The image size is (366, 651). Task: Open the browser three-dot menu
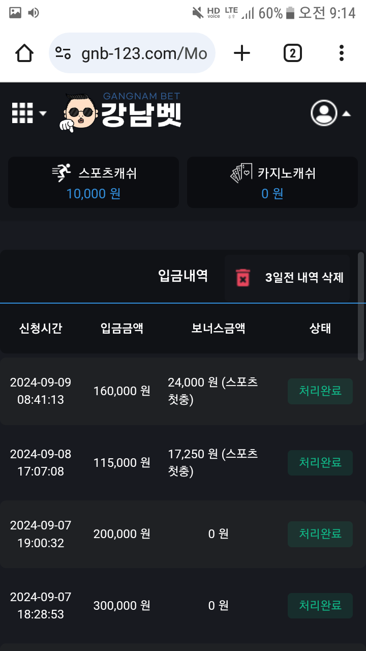341,53
